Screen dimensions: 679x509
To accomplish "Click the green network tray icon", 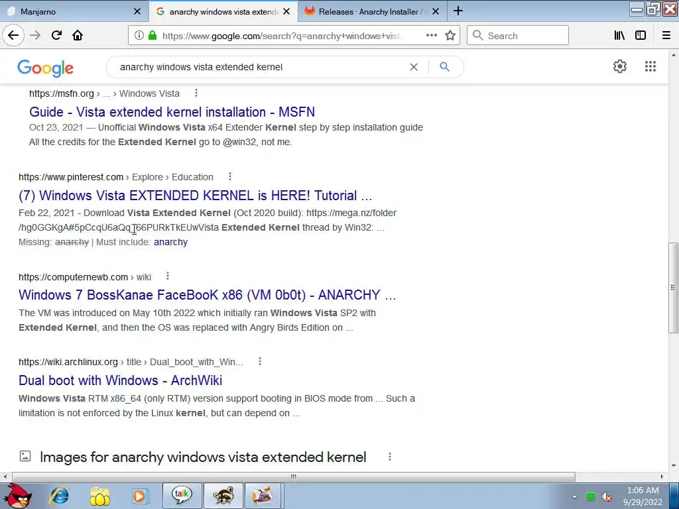I will [590, 496].
